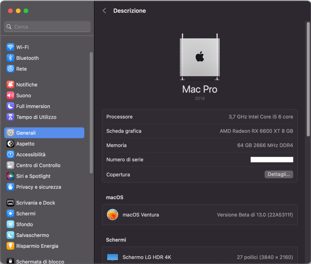
Task: Click the Scrivania e Dock icon
Action: click(10, 203)
